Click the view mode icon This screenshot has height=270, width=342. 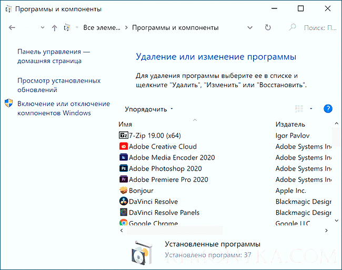[299, 108]
